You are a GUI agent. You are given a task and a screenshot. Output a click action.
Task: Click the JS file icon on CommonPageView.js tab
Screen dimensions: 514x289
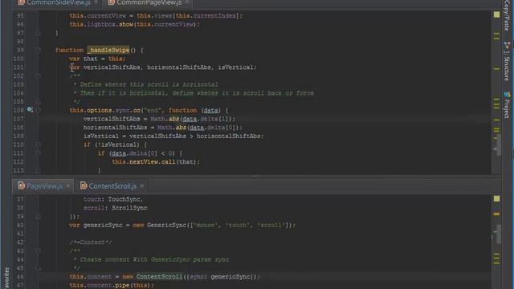click(x=112, y=2)
